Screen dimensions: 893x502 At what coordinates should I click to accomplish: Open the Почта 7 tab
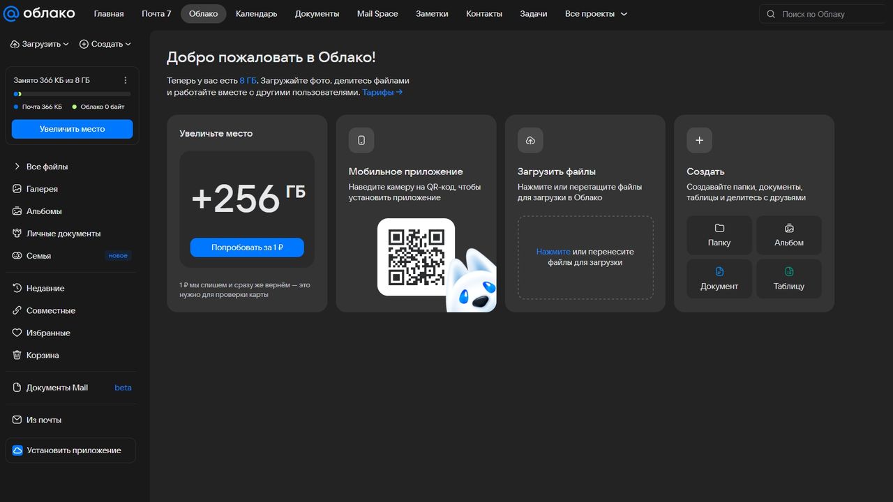coord(156,14)
